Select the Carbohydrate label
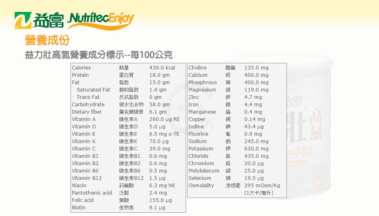This screenshot has width=379, height=216. point(88,105)
